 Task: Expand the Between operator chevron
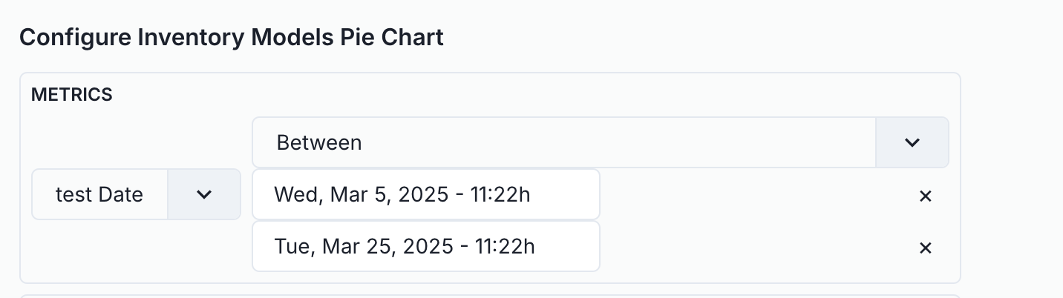912,142
